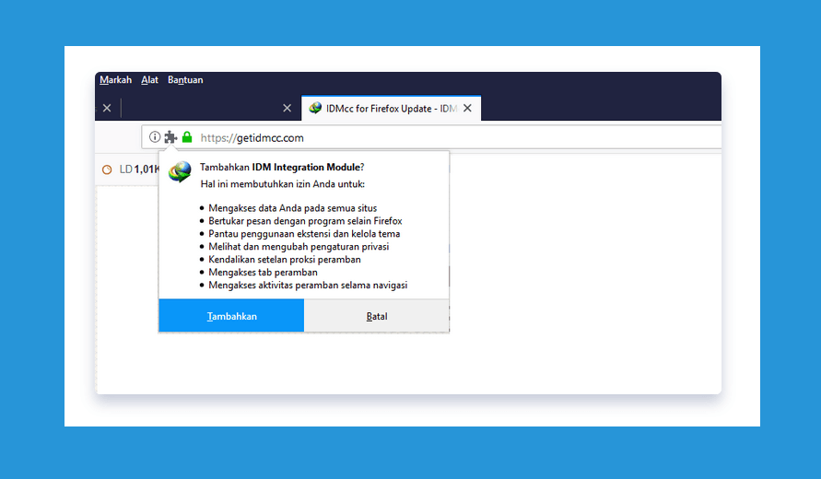Open the Markah menu
The height and width of the screenshot is (479, 821).
(x=116, y=80)
